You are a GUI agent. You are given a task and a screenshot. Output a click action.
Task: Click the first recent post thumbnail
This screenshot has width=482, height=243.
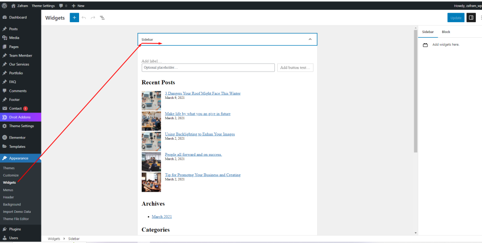pos(151,101)
